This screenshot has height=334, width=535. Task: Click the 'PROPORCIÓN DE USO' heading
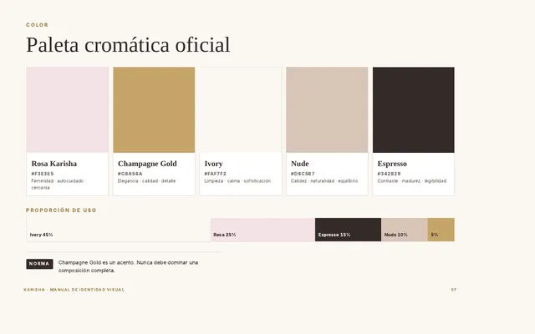coord(61,210)
